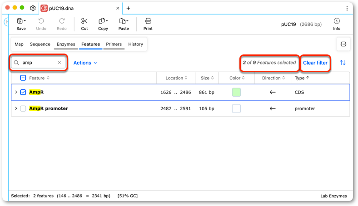Image resolution: width=358 pixels, height=206 pixels.
Task: Click the magnifier search icon
Action: click(16, 63)
